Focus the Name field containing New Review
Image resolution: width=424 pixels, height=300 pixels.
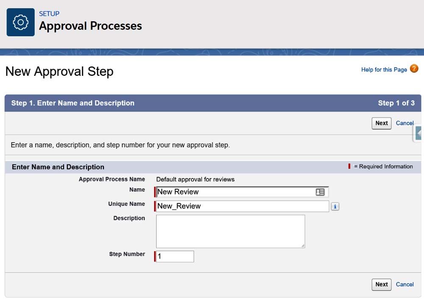235,192
